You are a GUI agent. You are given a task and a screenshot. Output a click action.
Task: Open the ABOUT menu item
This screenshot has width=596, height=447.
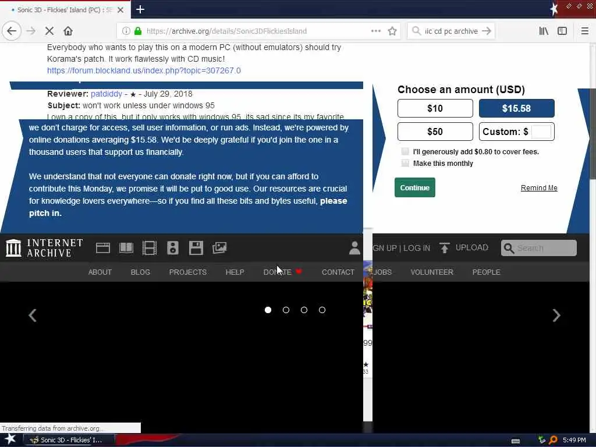100,272
